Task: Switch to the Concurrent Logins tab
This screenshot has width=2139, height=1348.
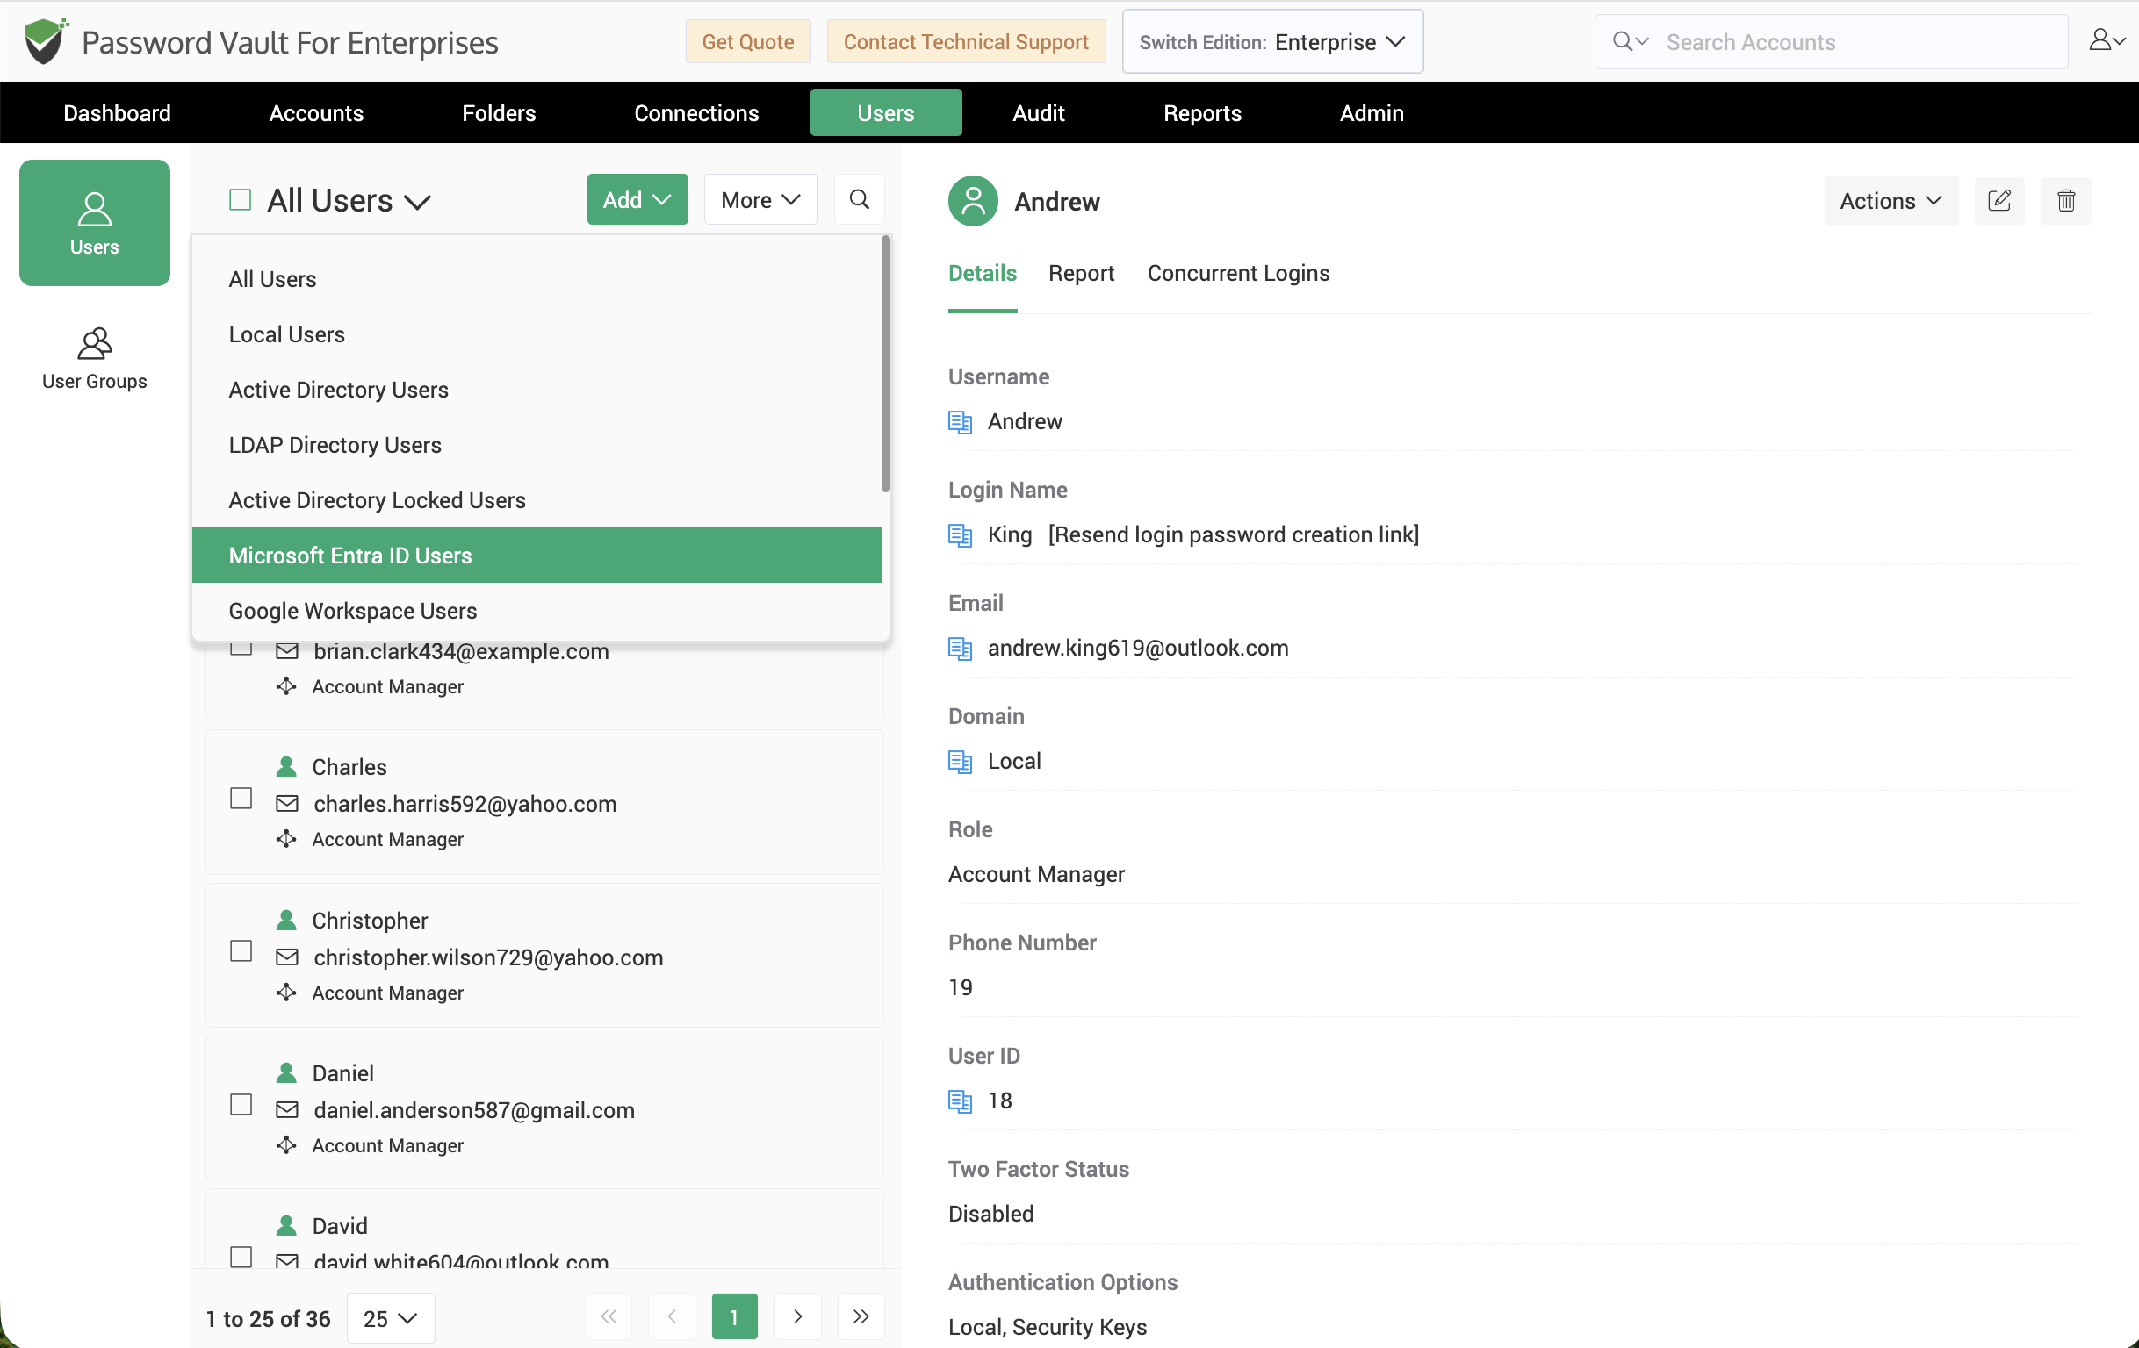Action: pyautogui.click(x=1238, y=274)
